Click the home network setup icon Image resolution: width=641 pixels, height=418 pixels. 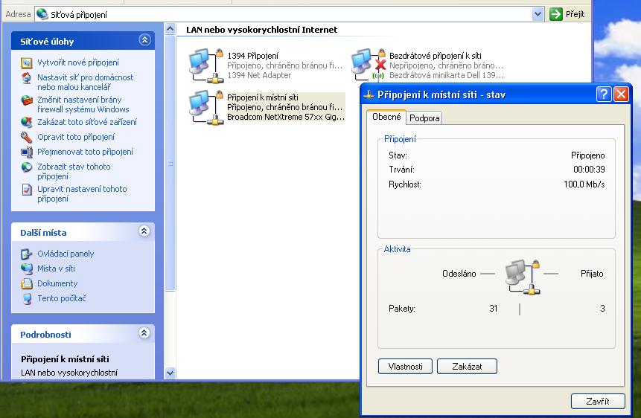click(x=27, y=77)
